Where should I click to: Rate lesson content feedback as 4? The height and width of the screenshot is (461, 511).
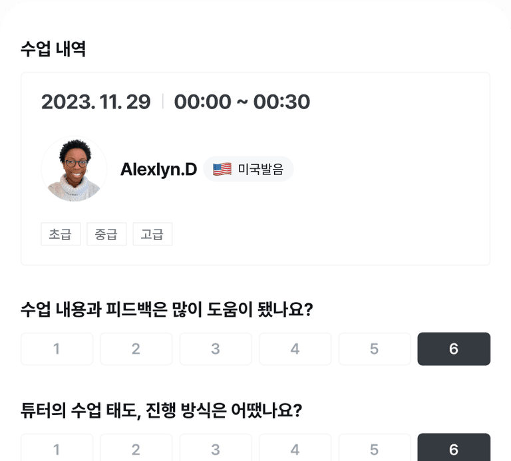pos(295,349)
